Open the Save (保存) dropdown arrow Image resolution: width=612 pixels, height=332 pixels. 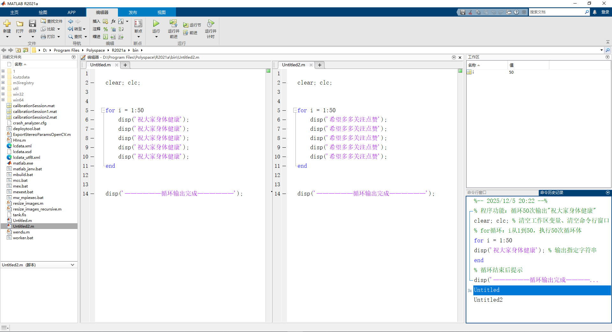pyautogui.click(x=33, y=37)
